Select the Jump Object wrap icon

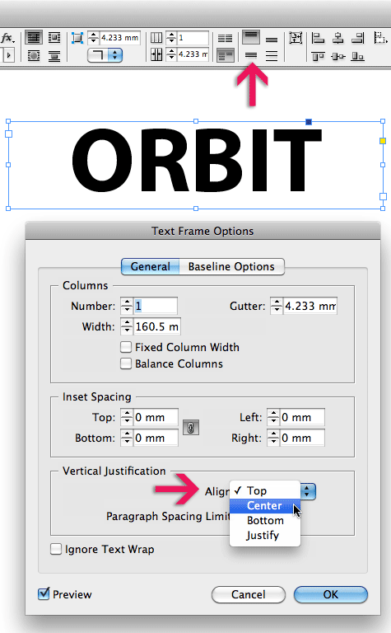pyautogui.click(x=54, y=56)
